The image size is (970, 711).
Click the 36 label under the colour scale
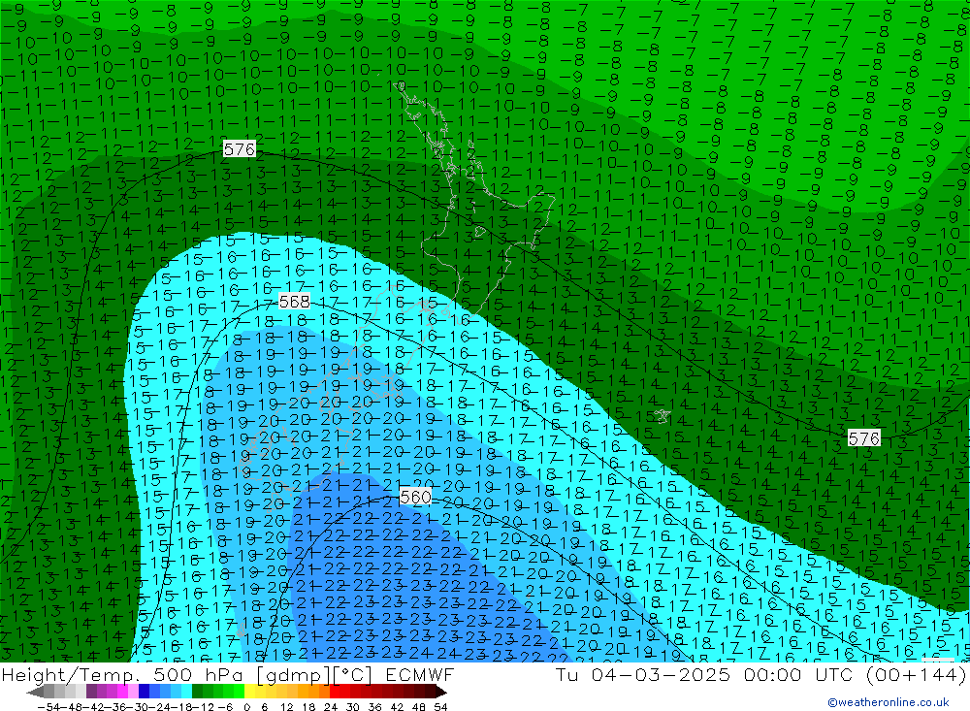click(374, 707)
